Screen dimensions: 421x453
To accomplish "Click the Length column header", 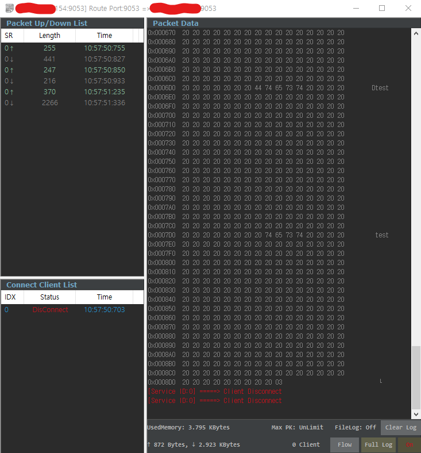I will [49, 36].
